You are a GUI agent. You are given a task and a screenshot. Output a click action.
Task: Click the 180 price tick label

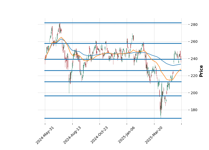point(194,110)
